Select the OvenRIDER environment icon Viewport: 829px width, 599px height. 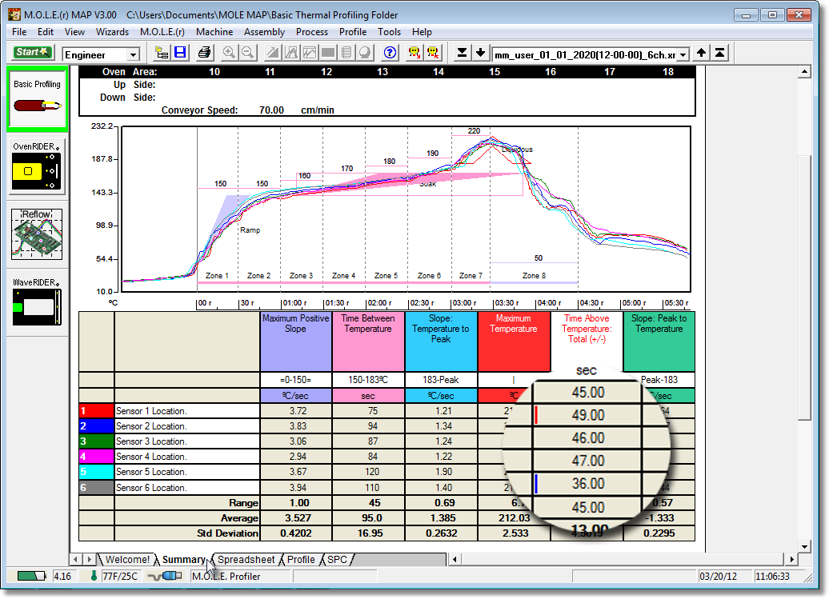tap(37, 166)
